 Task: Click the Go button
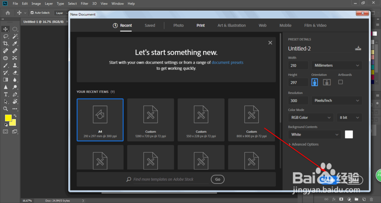(218, 179)
